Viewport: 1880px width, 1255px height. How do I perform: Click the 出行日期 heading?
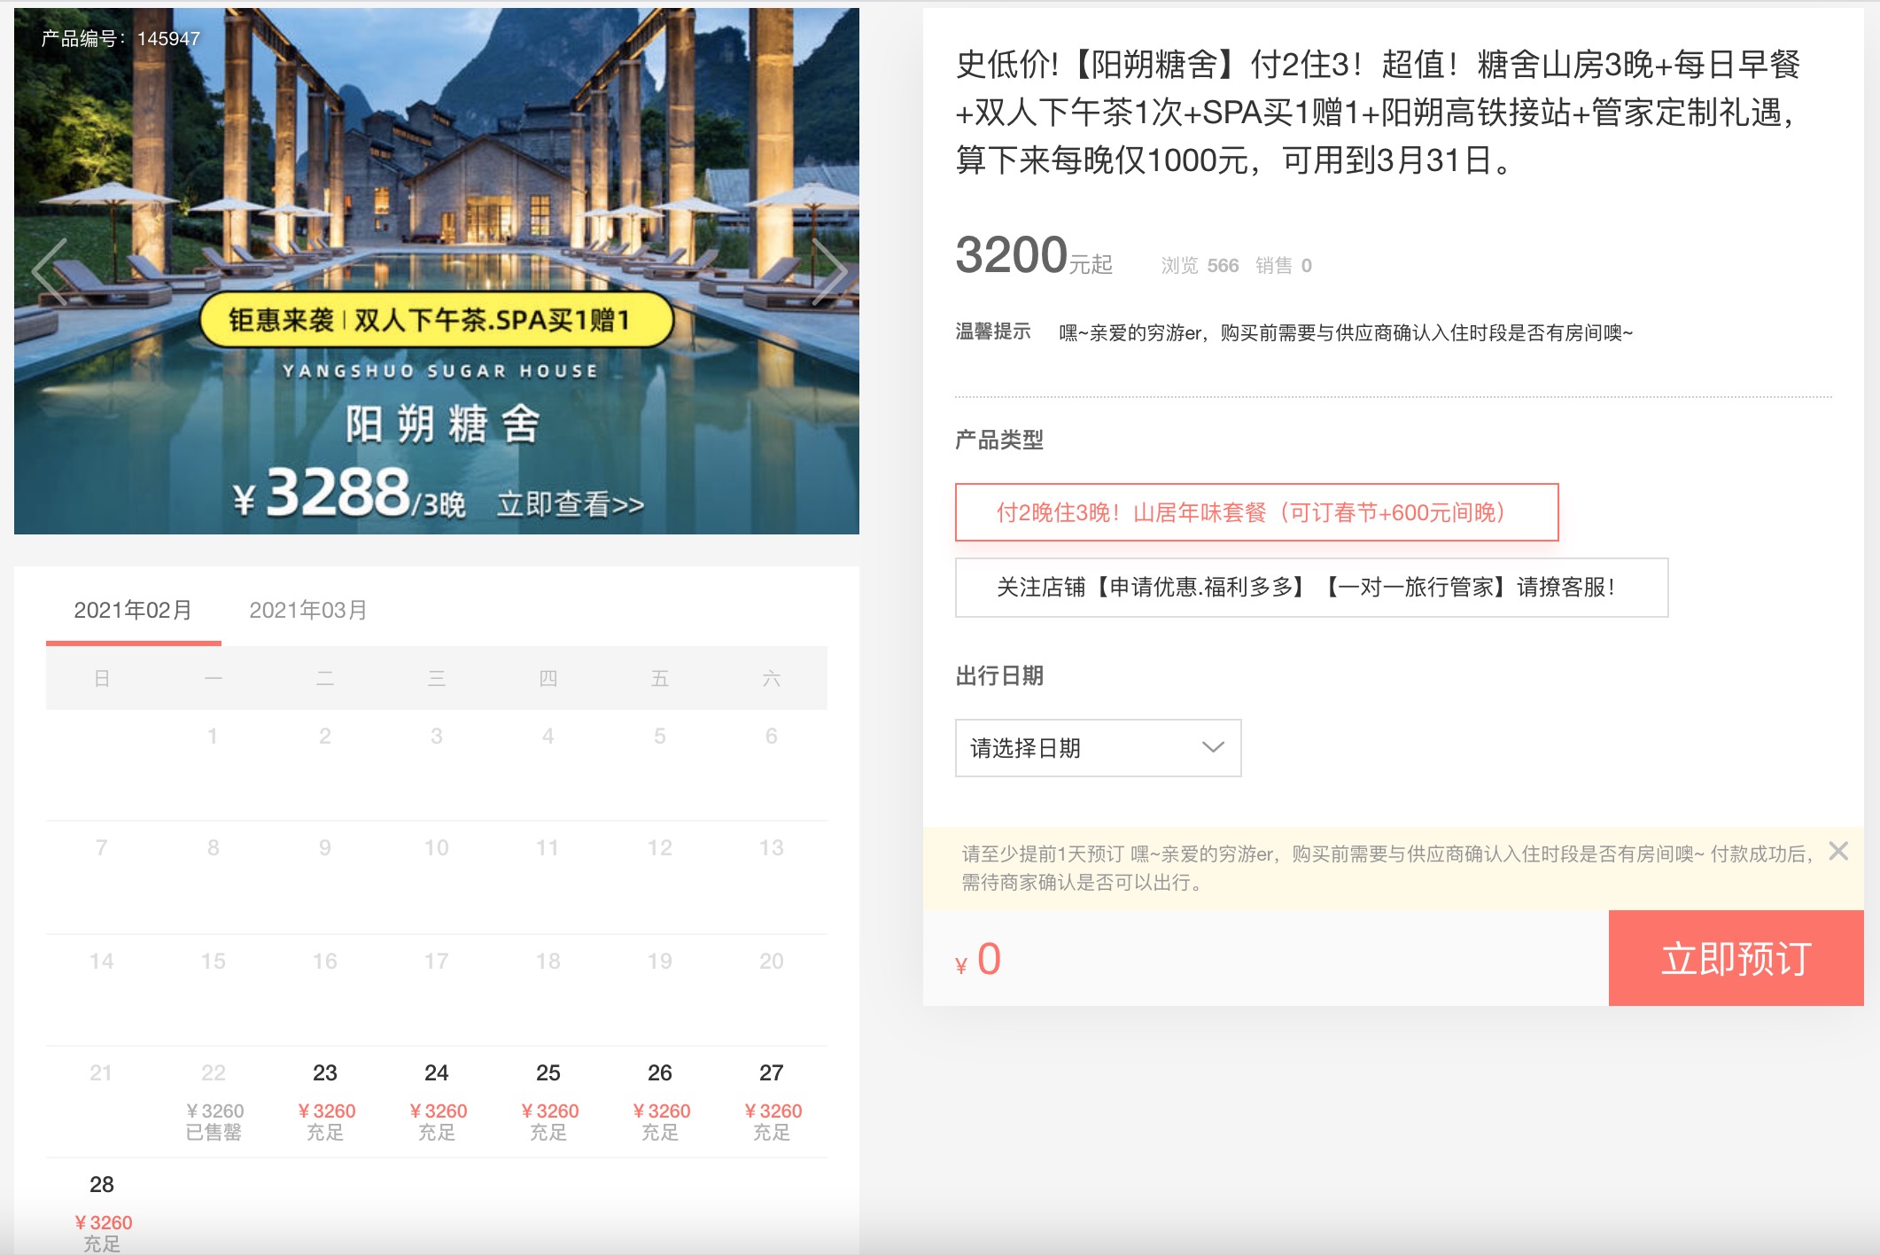point(999,676)
